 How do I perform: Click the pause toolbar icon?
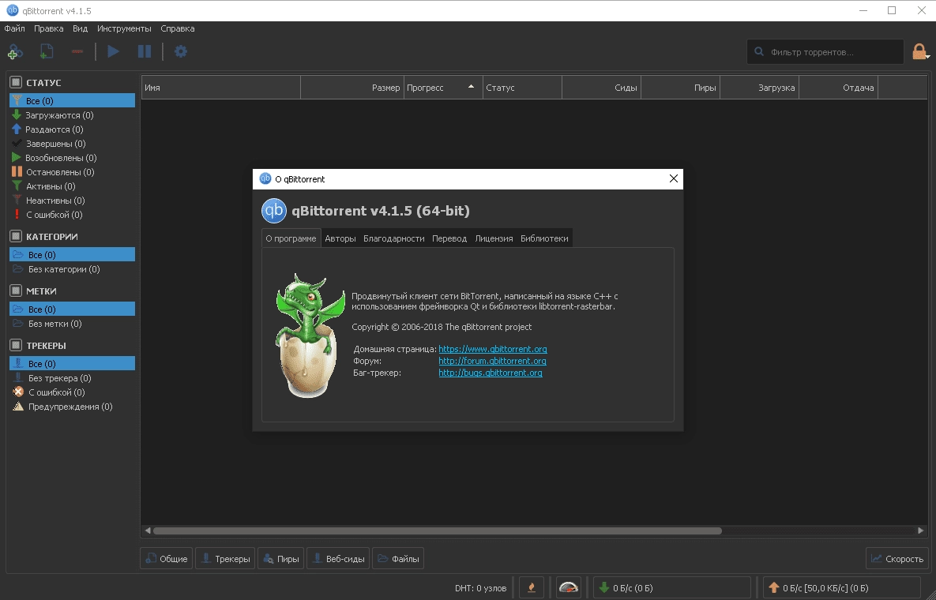(x=145, y=52)
